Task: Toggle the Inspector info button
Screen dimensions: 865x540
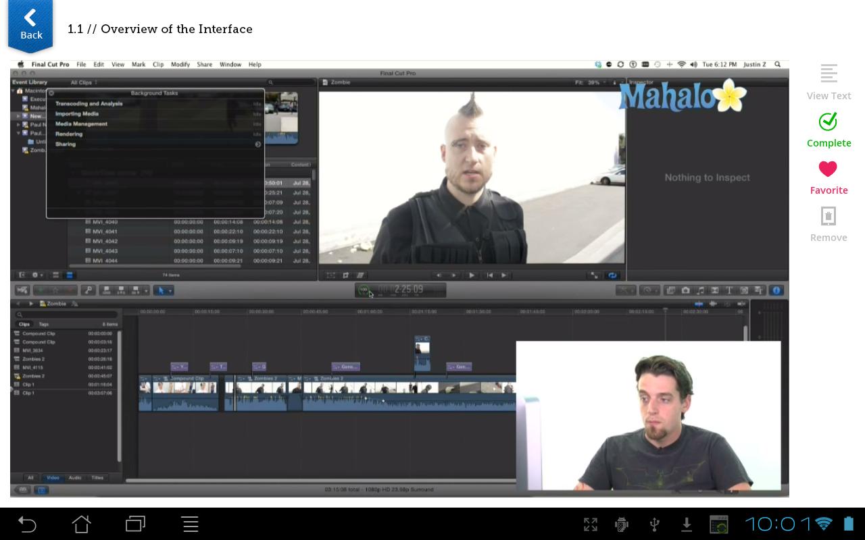Action: [776, 290]
